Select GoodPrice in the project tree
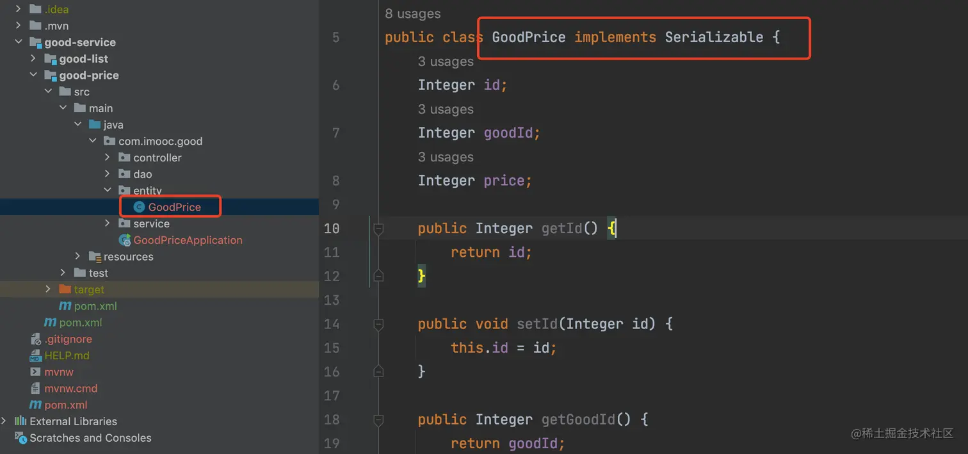 [x=175, y=207]
